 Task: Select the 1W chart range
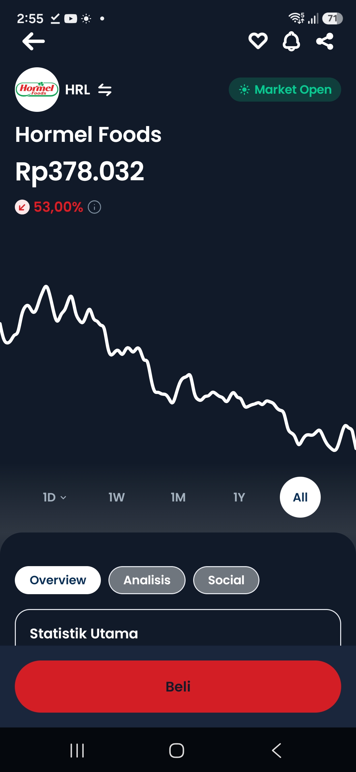(x=117, y=497)
